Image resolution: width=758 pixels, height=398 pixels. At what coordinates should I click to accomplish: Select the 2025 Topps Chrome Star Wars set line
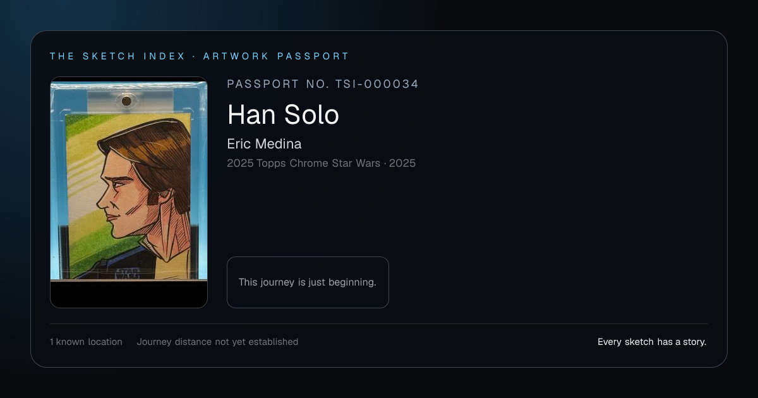(321, 163)
